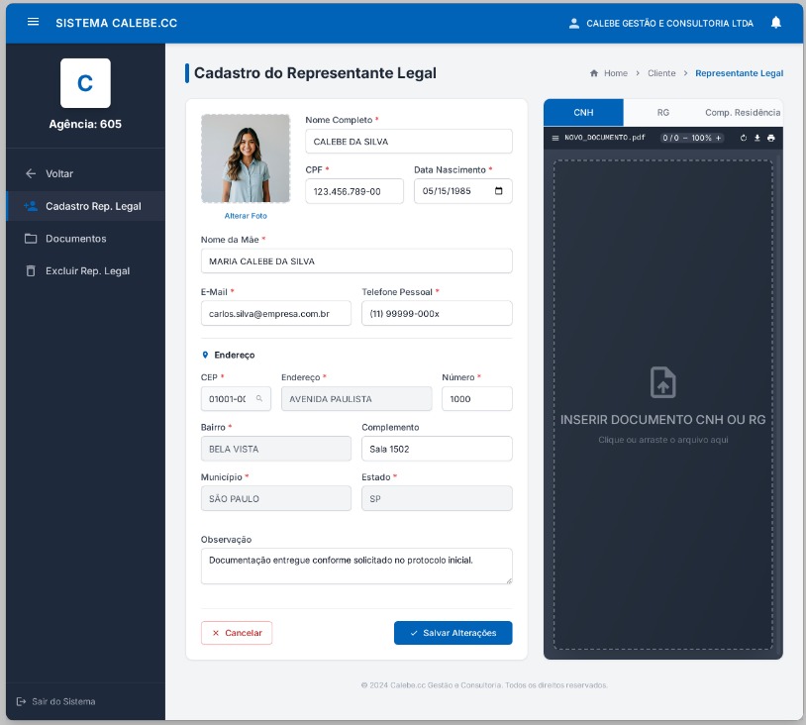Select Excluir Rep. Legal in sidebar
The image size is (806, 725).
click(87, 271)
